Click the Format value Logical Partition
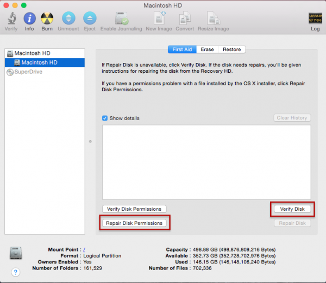Screen dimensions: 326x283 [x=102, y=256]
